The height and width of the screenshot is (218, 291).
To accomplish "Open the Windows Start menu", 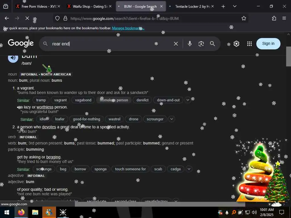I will (x=7, y=212).
